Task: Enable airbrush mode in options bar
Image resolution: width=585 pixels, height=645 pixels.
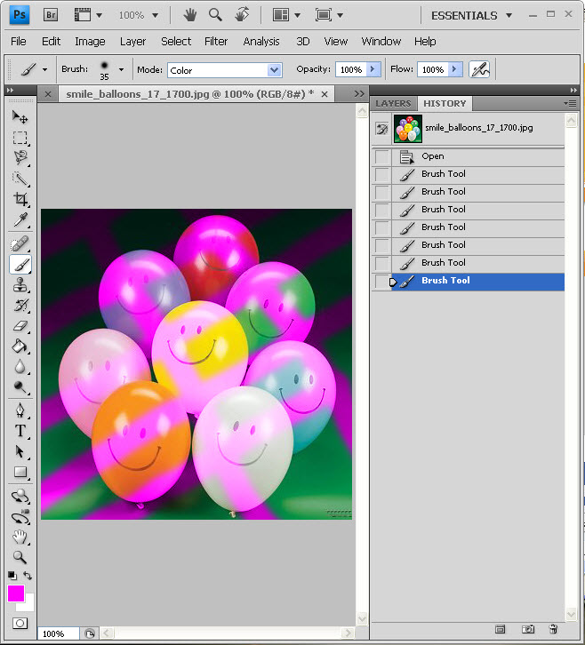Action: [479, 69]
